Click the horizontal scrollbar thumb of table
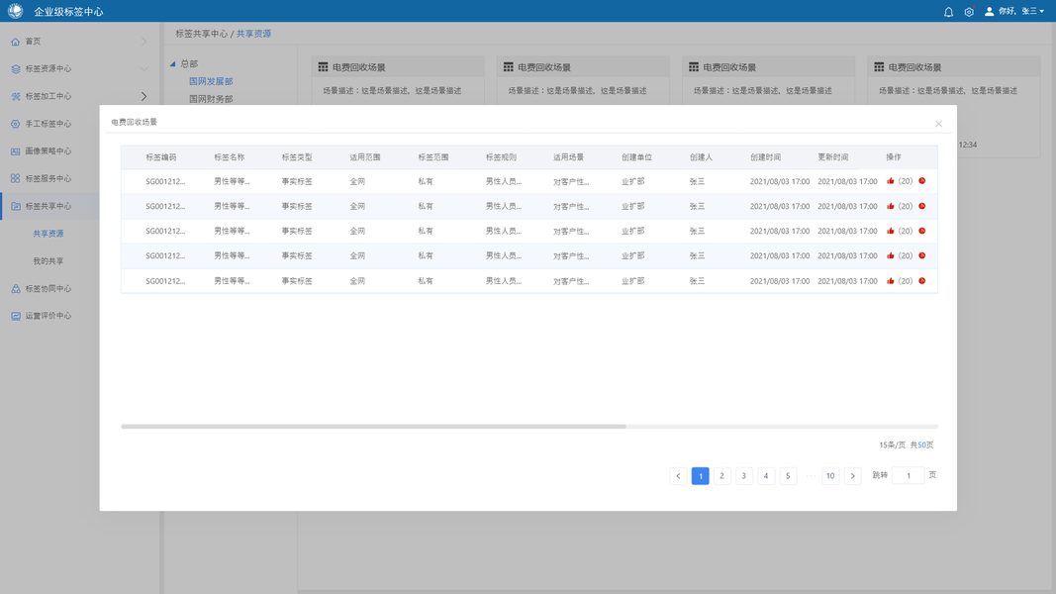 [374, 427]
